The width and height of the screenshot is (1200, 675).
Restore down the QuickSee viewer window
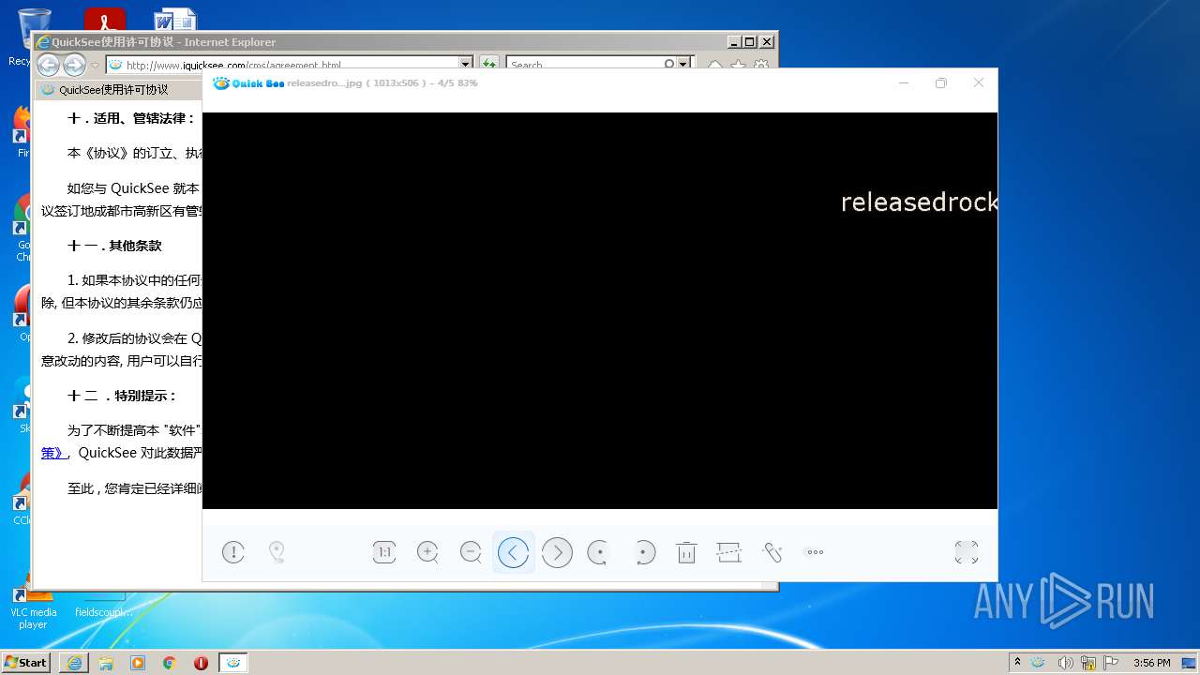[x=941, y=83]
